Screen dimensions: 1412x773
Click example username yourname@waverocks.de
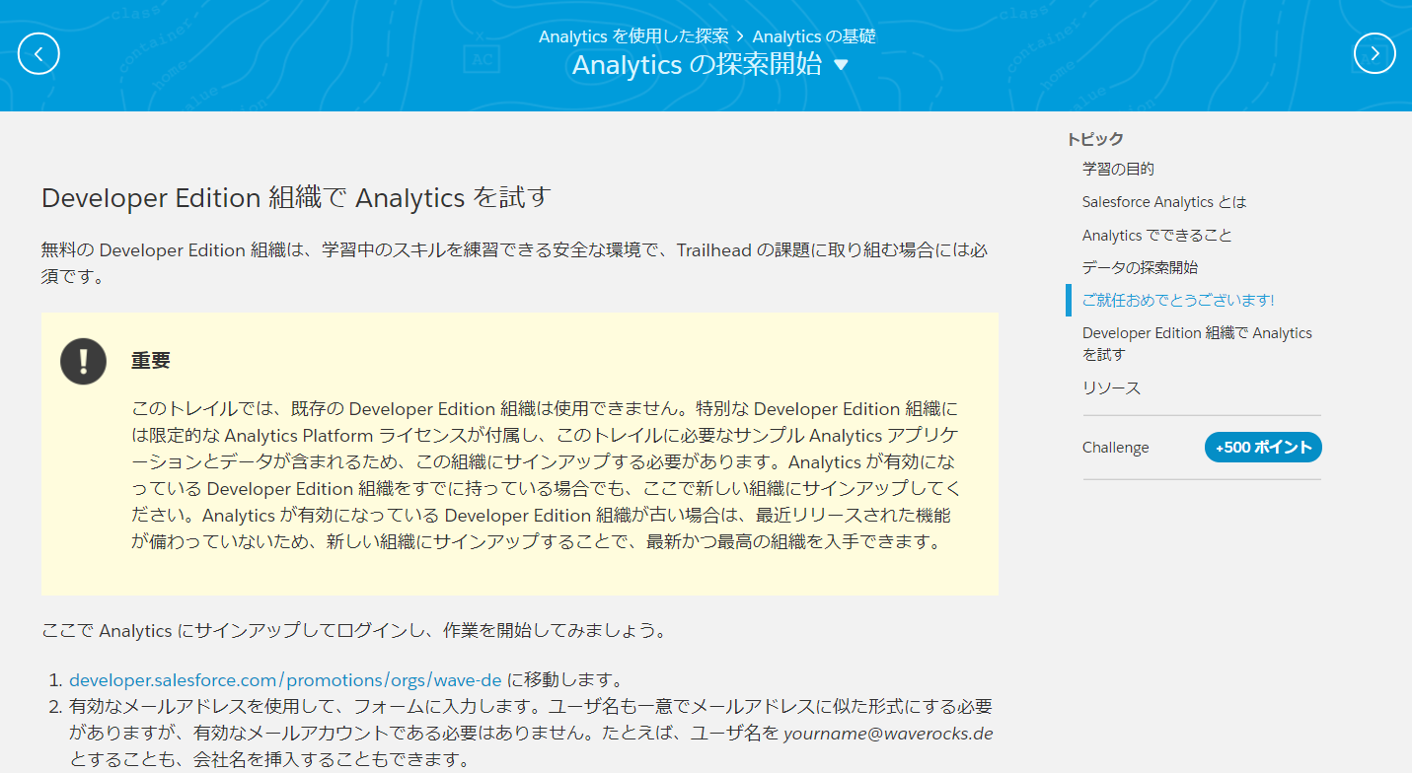tap(888, 734)
